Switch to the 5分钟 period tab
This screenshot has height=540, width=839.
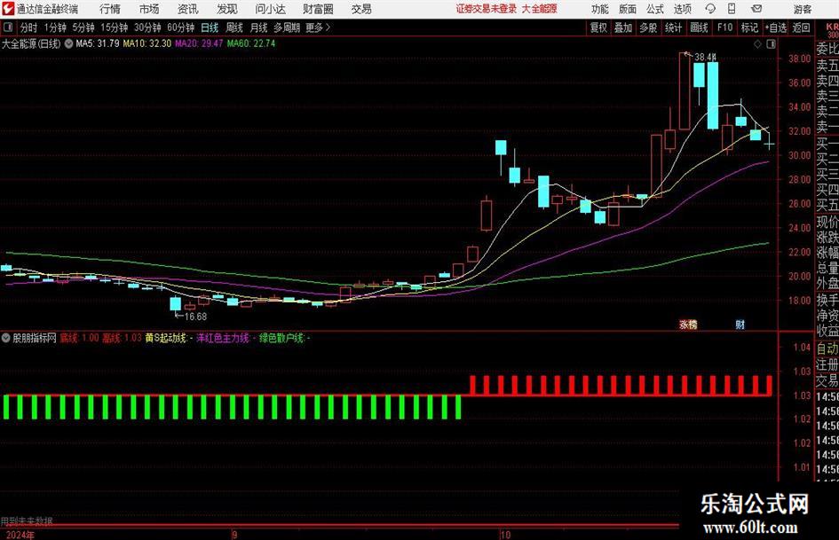(83, 27)
